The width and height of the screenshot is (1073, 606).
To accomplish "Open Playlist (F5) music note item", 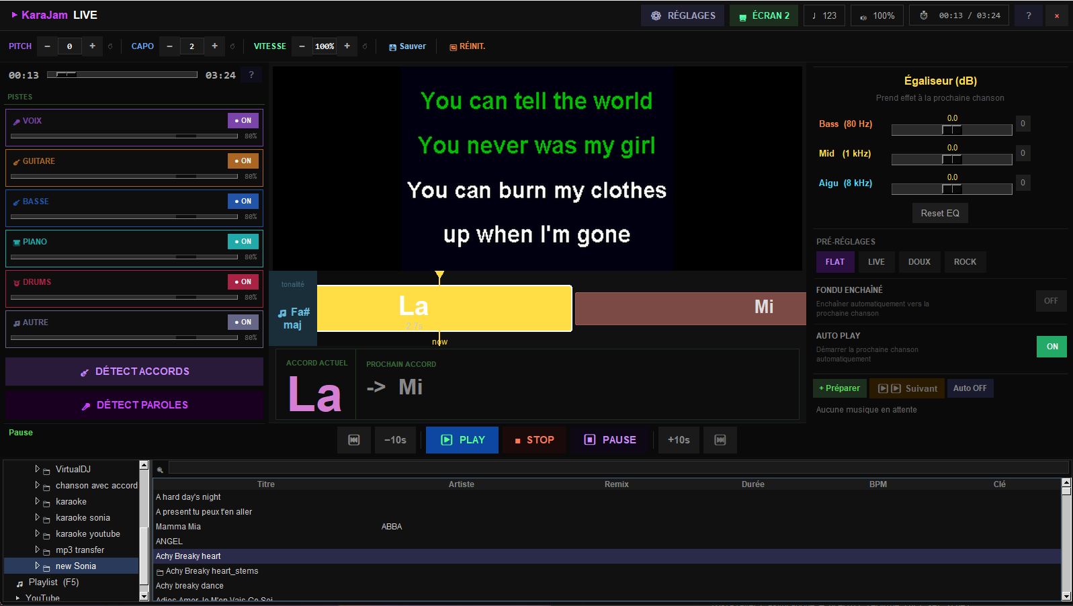I will [x=47, y=582].
